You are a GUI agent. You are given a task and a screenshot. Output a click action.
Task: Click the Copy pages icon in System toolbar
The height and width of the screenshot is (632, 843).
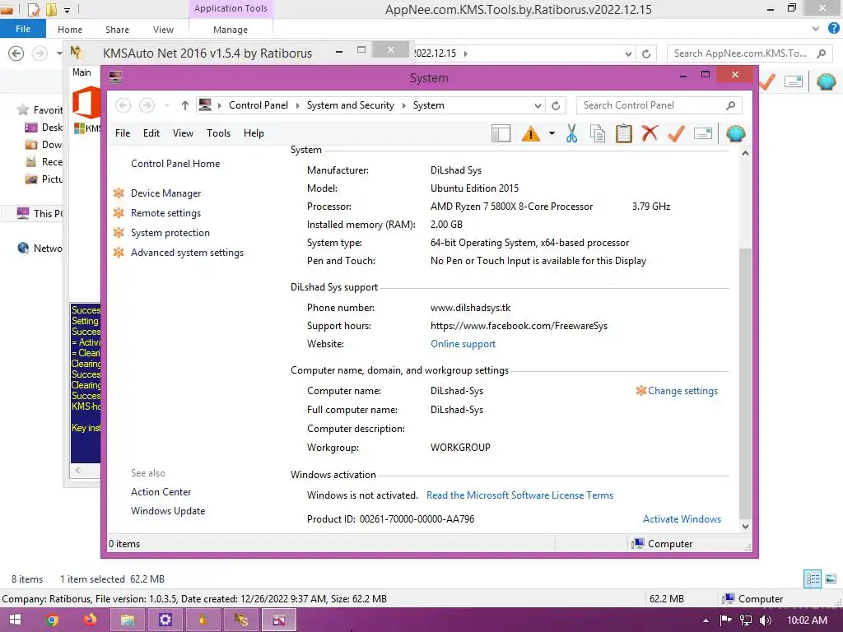tap(598, 133)
